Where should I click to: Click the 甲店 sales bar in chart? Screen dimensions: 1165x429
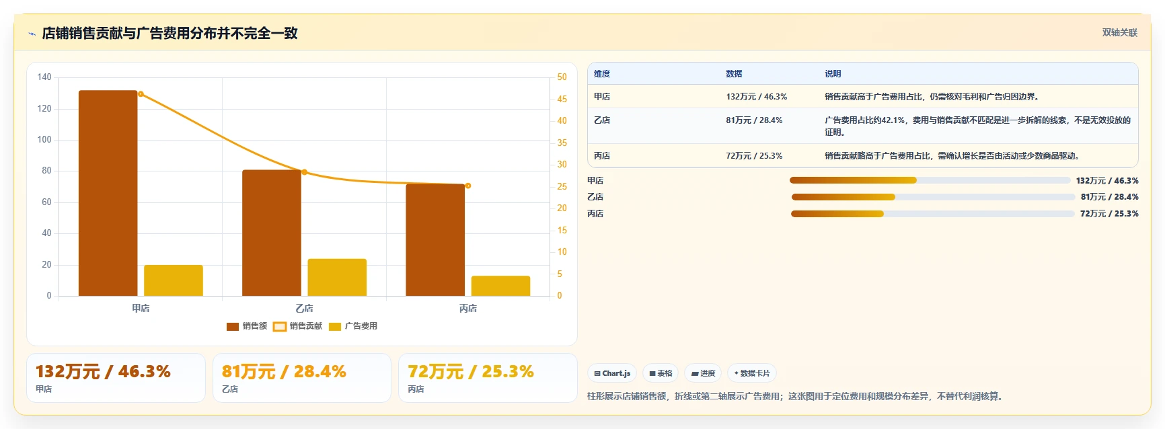coord(108,193)
